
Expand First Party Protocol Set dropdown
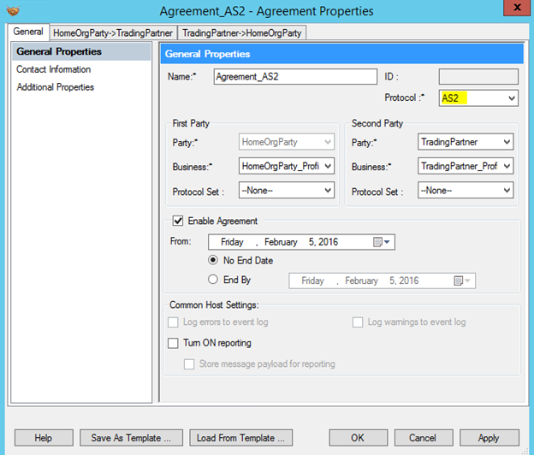[287, 190]
